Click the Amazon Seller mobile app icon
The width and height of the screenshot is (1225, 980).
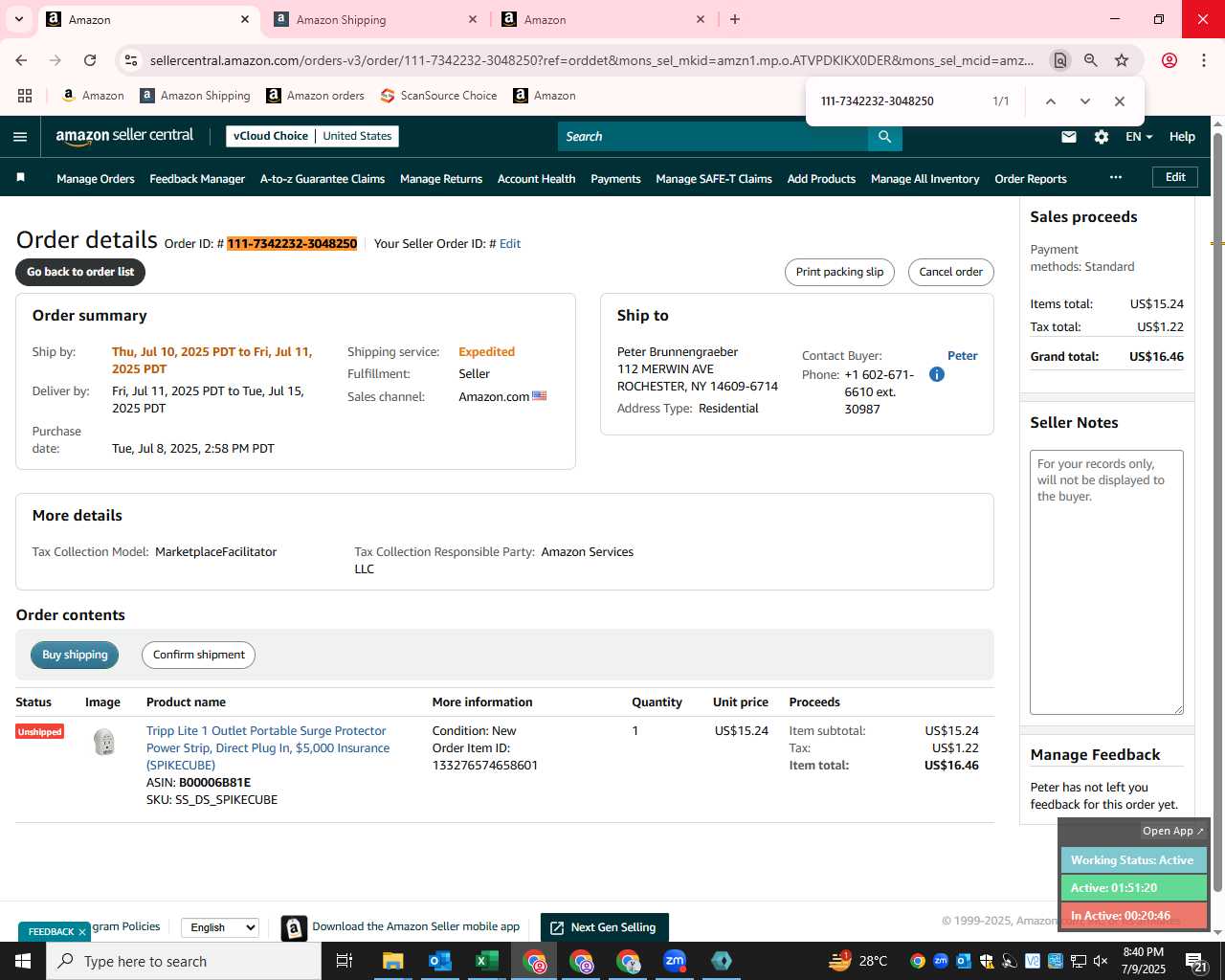[295, 927]
